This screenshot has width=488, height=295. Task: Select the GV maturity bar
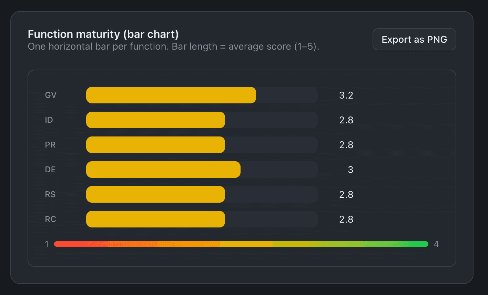pos(171,95)
